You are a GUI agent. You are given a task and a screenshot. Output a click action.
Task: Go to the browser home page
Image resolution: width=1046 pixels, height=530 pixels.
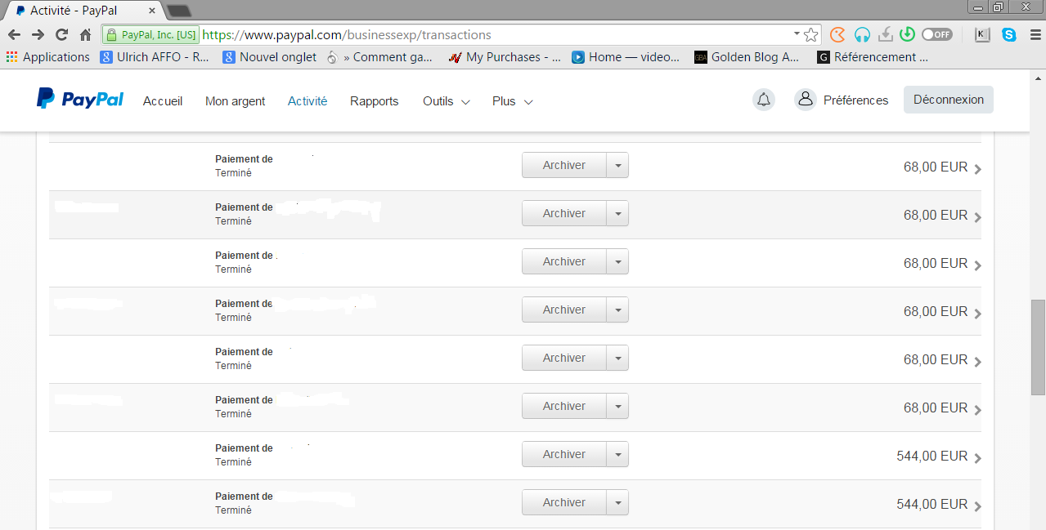click(85, 35)
